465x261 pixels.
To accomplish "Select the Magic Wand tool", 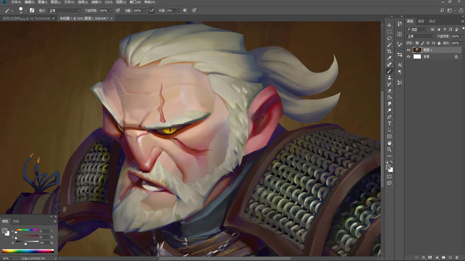I will pyautogui.click(x=389, y=45).
